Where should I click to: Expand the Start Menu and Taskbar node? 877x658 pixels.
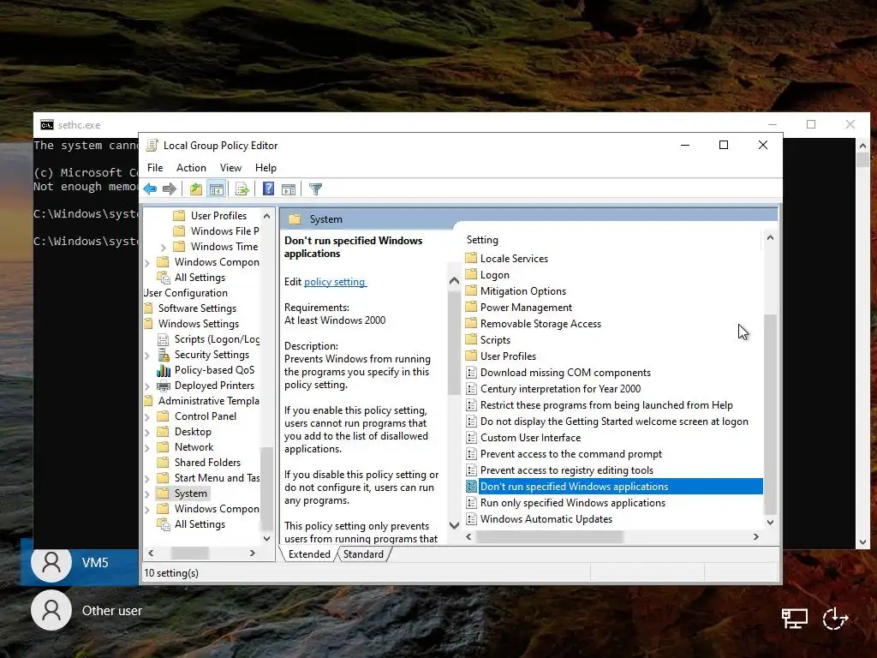click(x=147, y=478)
